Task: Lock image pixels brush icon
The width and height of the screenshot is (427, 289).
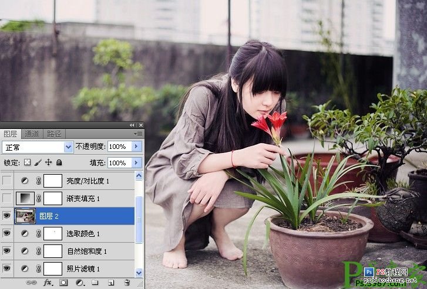Action: (38, 162)
